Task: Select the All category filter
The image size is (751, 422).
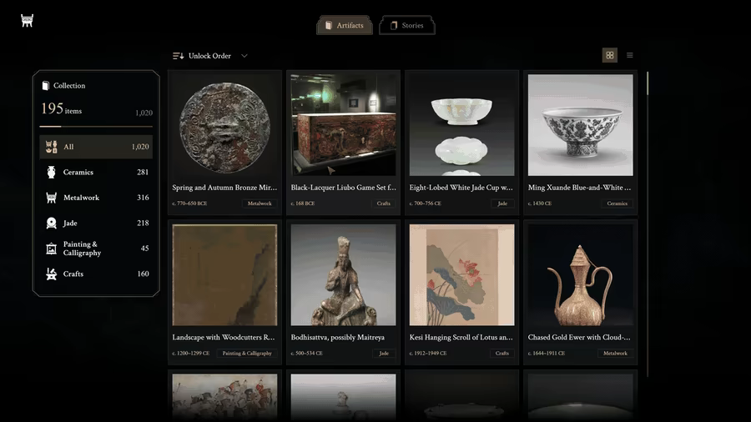Action: pos(96,147)
